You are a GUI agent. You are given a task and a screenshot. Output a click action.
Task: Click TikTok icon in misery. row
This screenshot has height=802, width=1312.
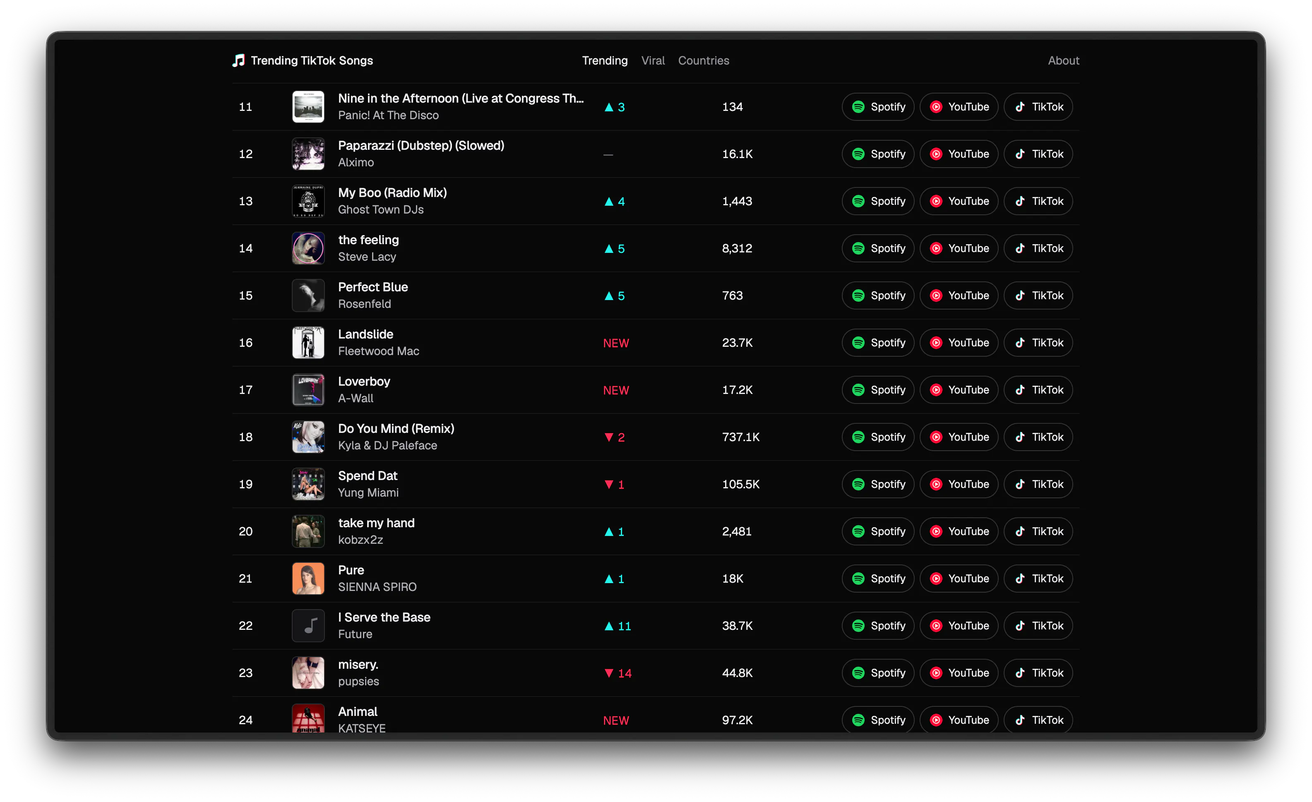pyautogui.click(x=1020, y=673)
